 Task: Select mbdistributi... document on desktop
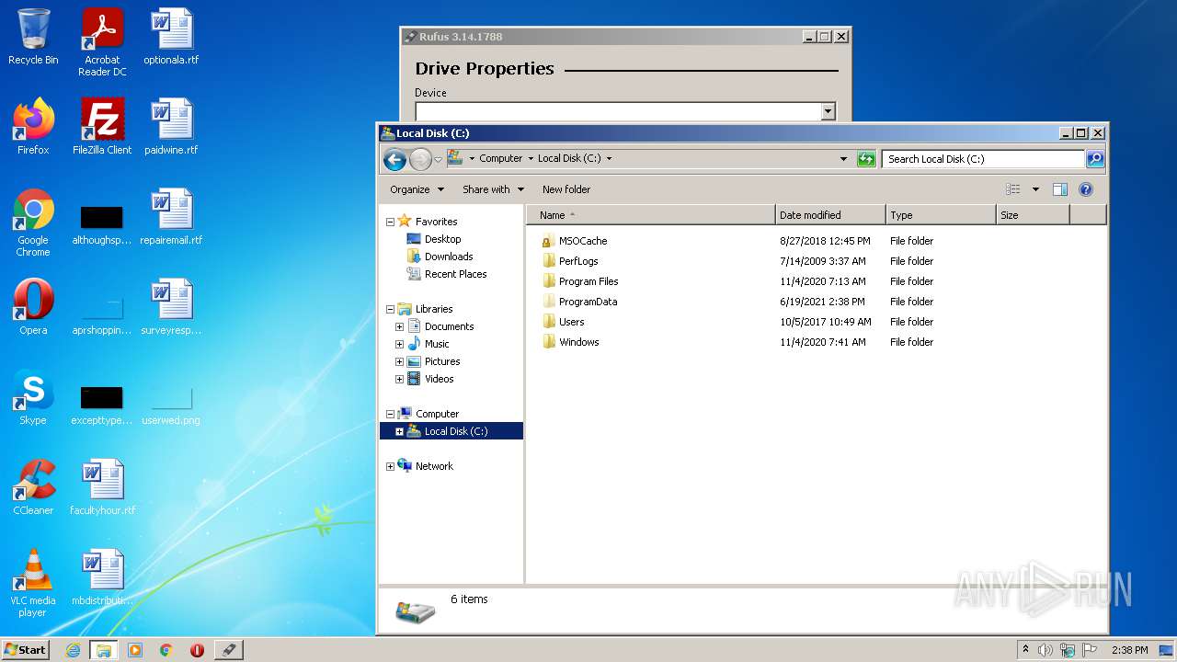(x=102, y=577)
